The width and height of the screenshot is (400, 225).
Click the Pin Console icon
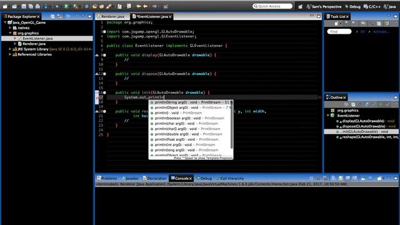pyautogui.click(x=363, y=178)
